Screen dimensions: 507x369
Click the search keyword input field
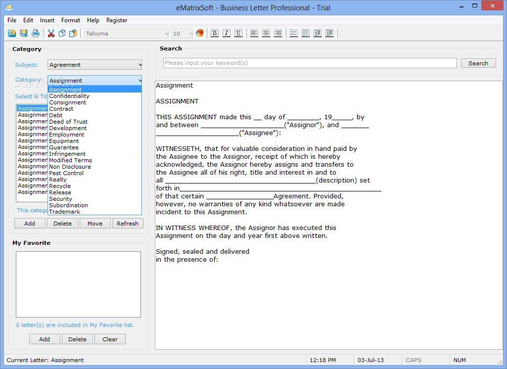310,63
